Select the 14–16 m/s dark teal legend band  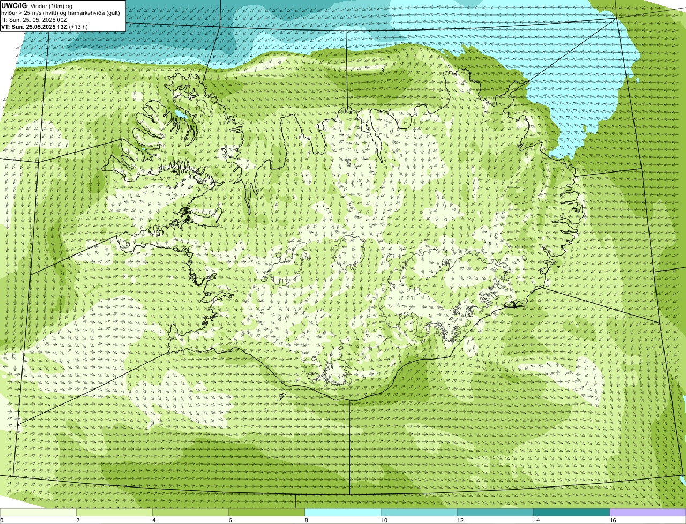point(571,513)
